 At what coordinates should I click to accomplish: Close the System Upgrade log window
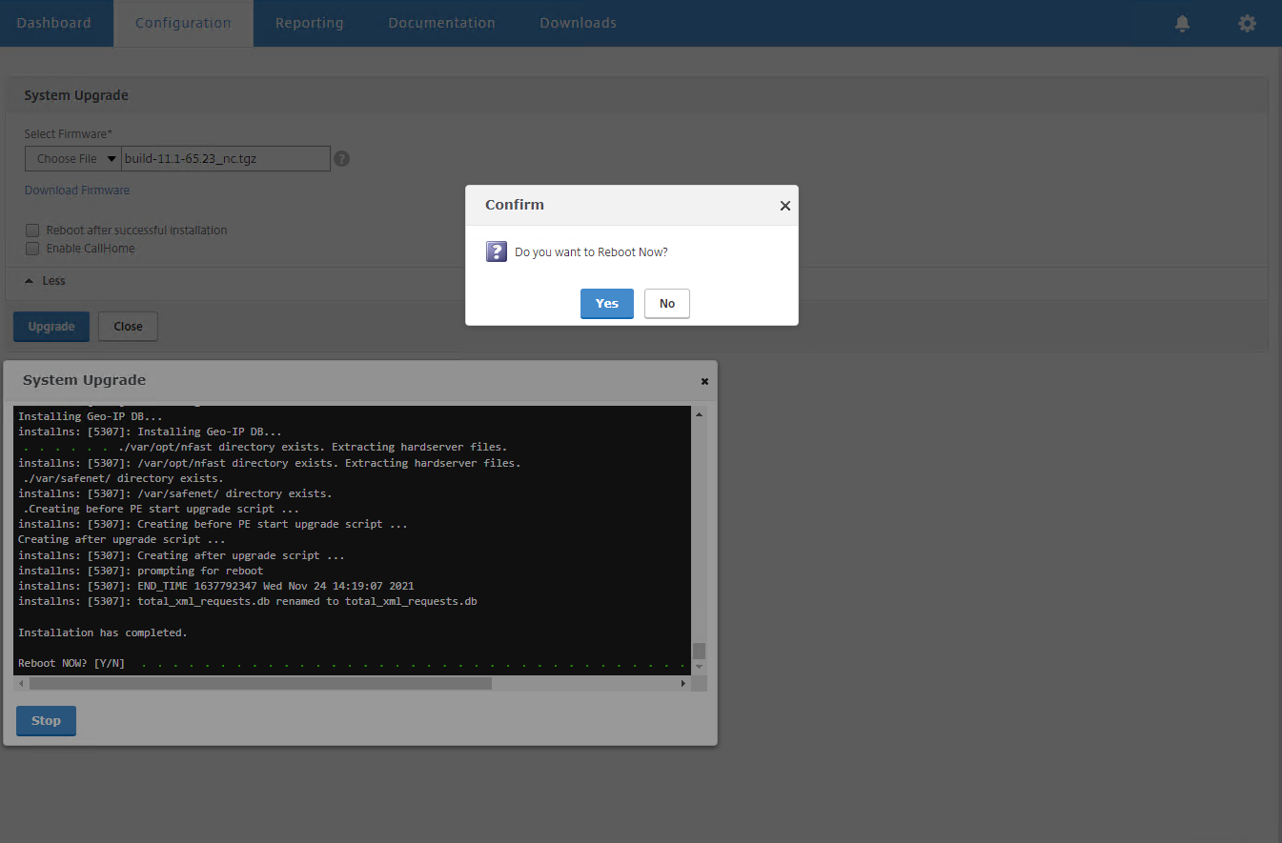click(705, 381)
